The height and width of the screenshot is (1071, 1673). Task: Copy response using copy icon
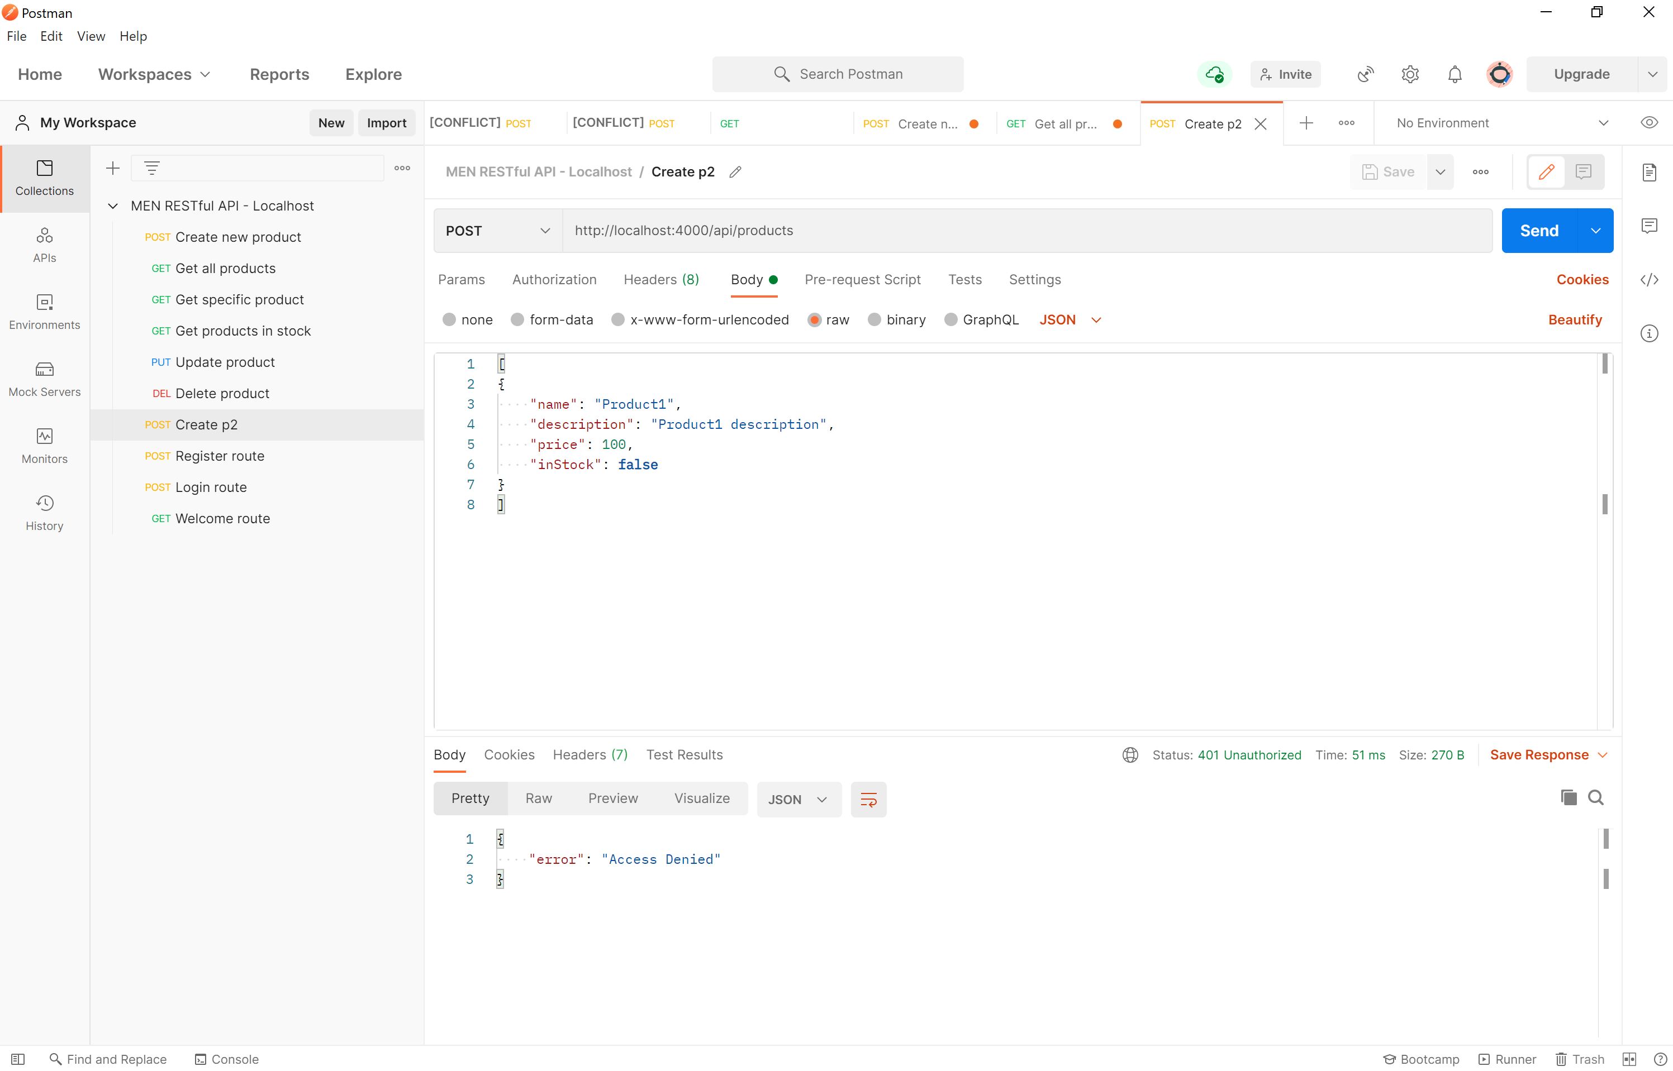[x=1568, y=798]
